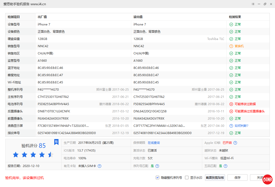The height and width of the screenshot is (187, 275).
Task: Select rear camera serial DN871070C1LGKCNFK
Action: pyautogui.click(x=54, y=111)
